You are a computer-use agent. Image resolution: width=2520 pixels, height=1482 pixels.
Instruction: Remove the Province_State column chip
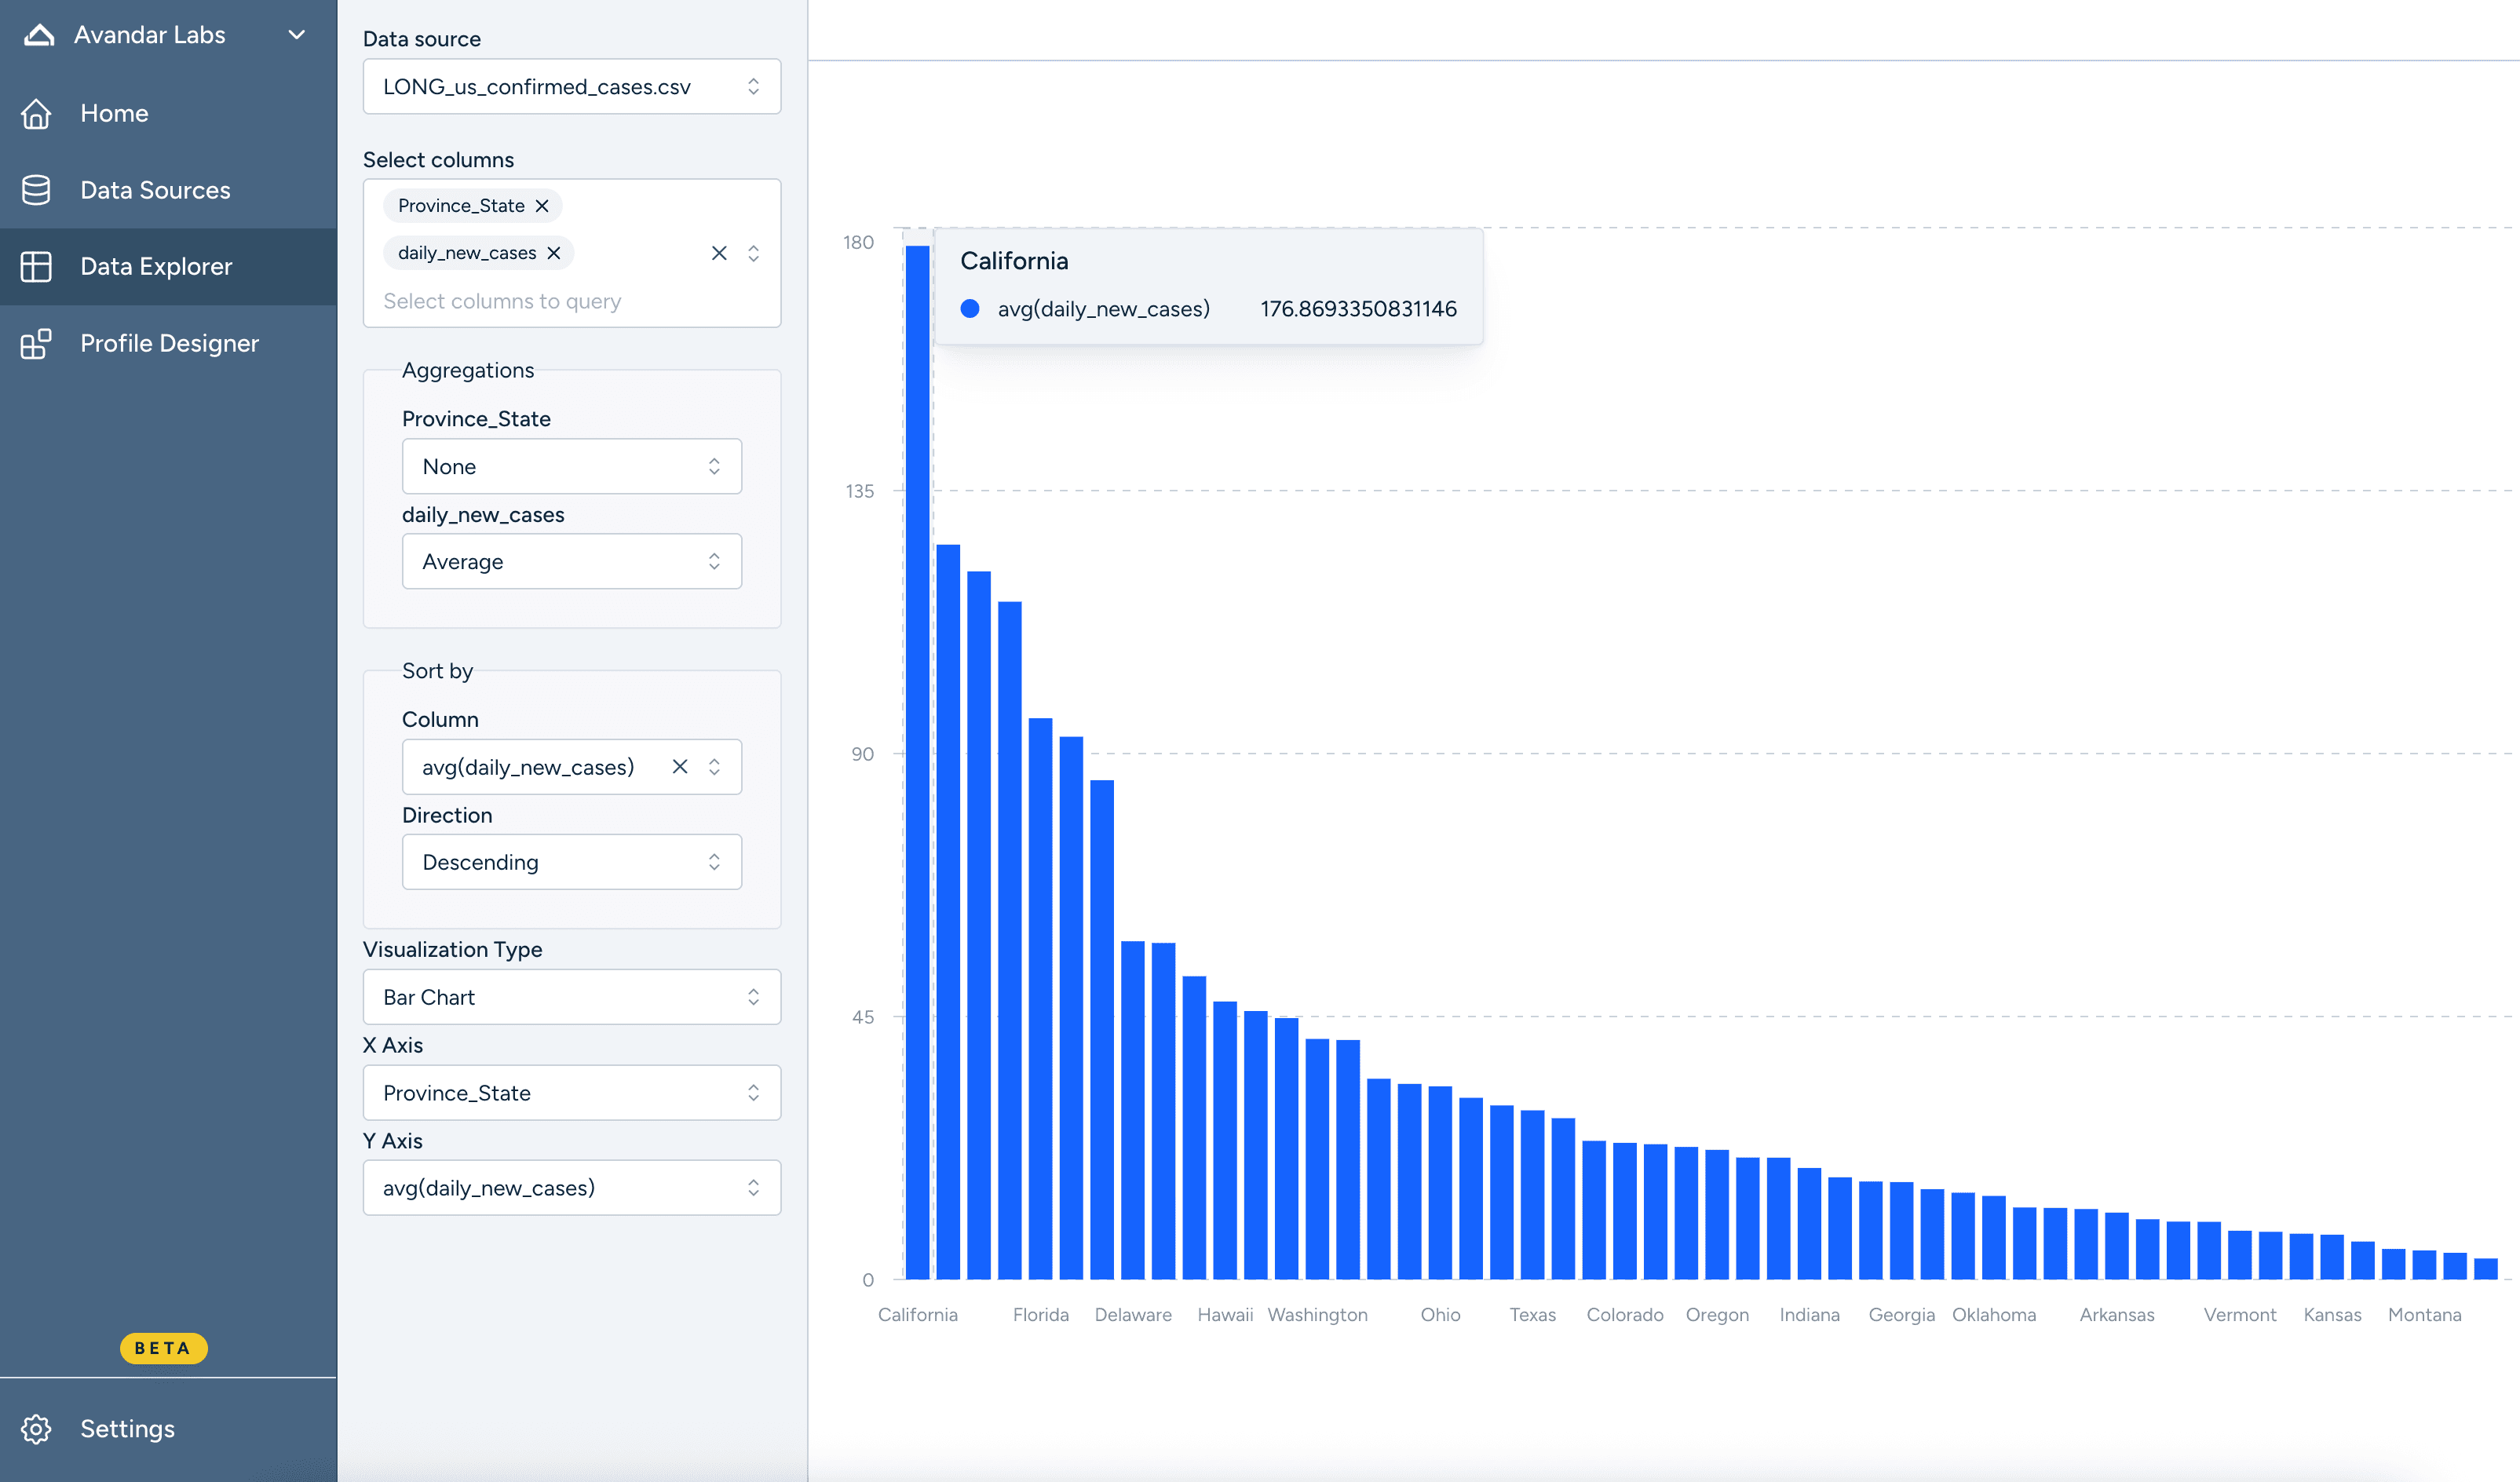point(543,205)
